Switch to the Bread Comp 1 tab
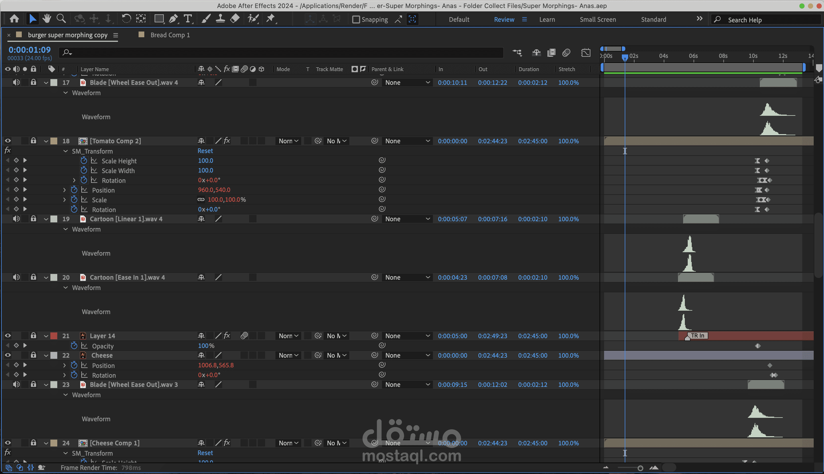 [170, 35]
